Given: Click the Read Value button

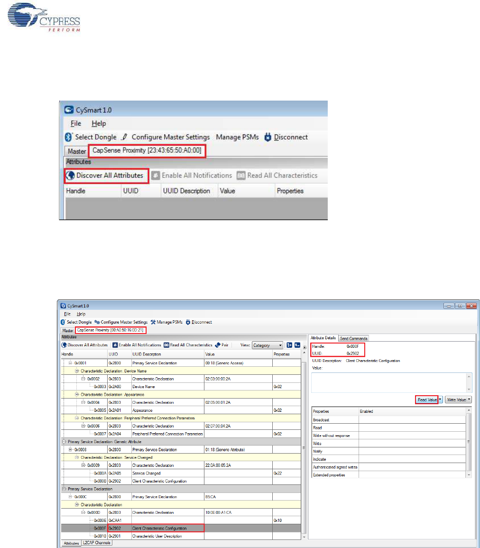Looking at the screenshot, I should point(426,399).
